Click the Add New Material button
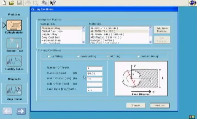Viewport: 197px width, 119px height. click(x=162, y=30)
